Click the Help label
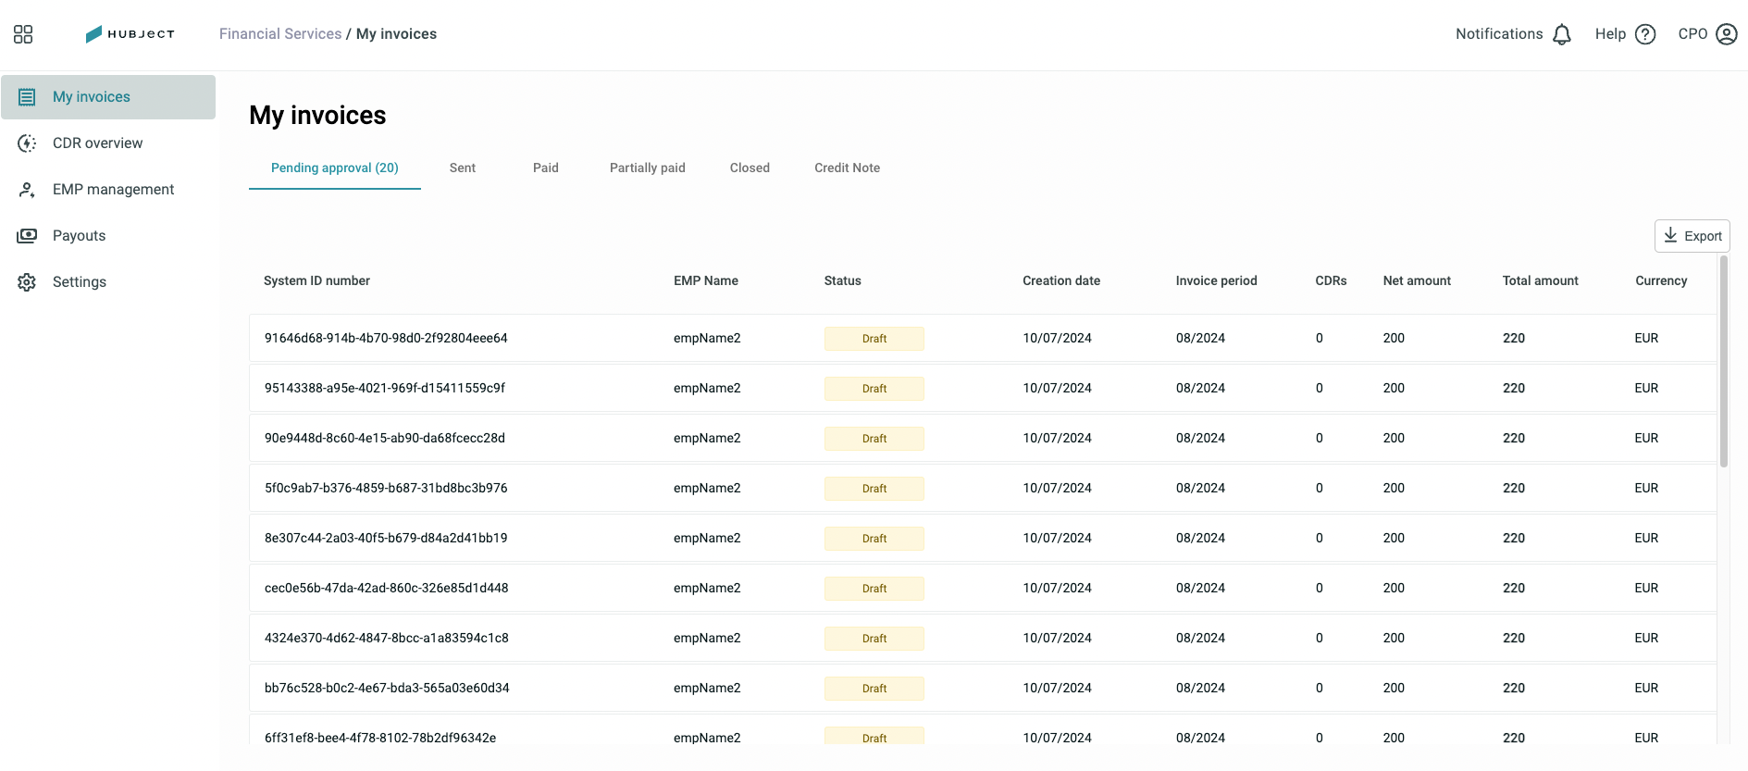 tap(1610, 34)
